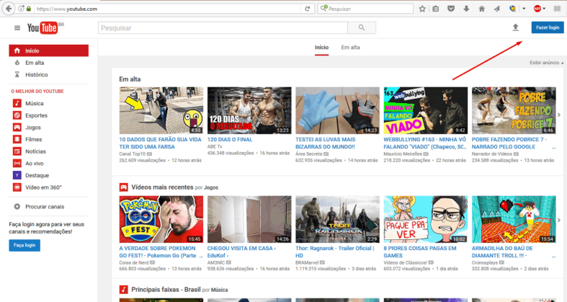The image size is (567, 302).
Task: Open the Esportes sidebar icon
Action: 17,115
